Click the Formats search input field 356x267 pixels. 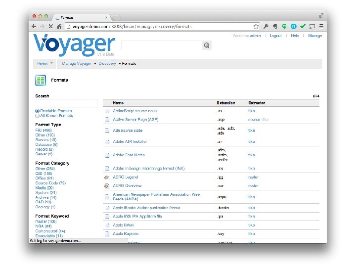pyautogui.click(x=67, y=103)
